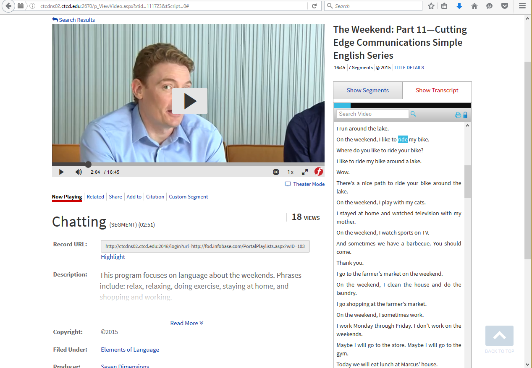The image size is (532, 368).
Task: Open the Citation tab
Action: click(155, 197)
